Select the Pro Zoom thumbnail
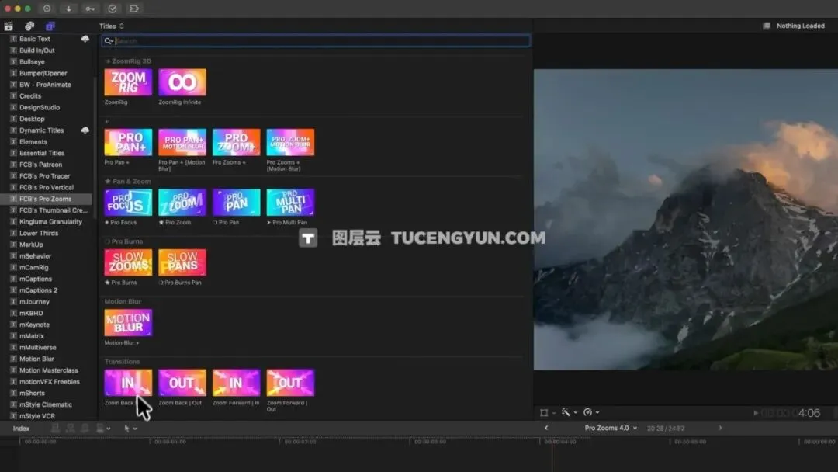 tap(182, 203)
